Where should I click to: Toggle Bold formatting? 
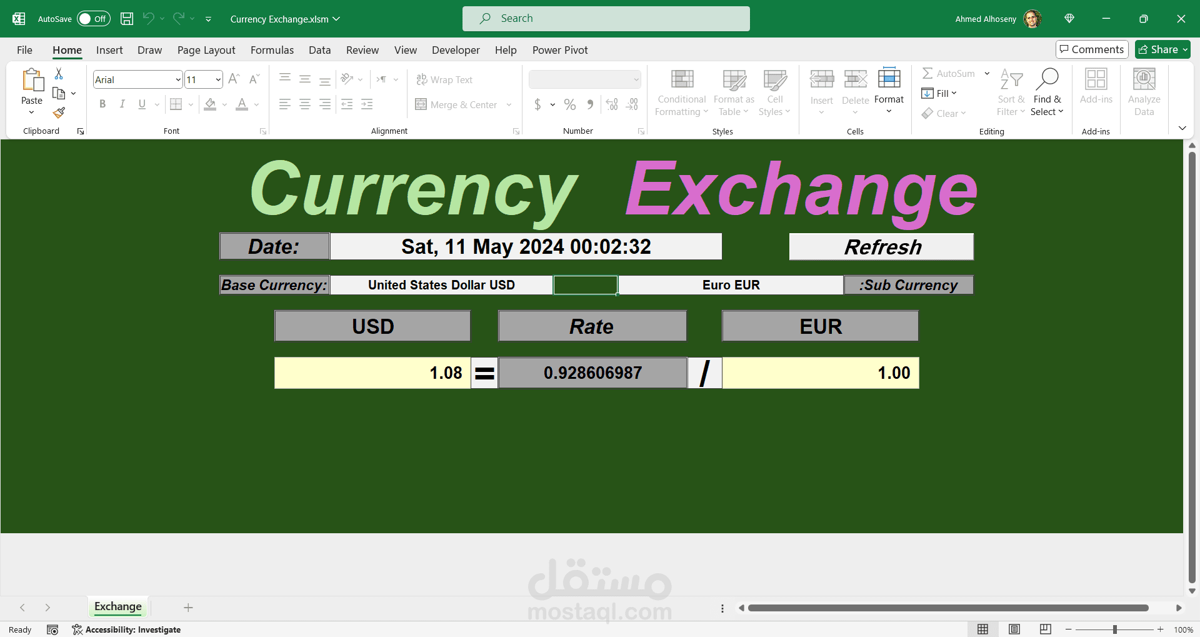(x=102, y=104)
